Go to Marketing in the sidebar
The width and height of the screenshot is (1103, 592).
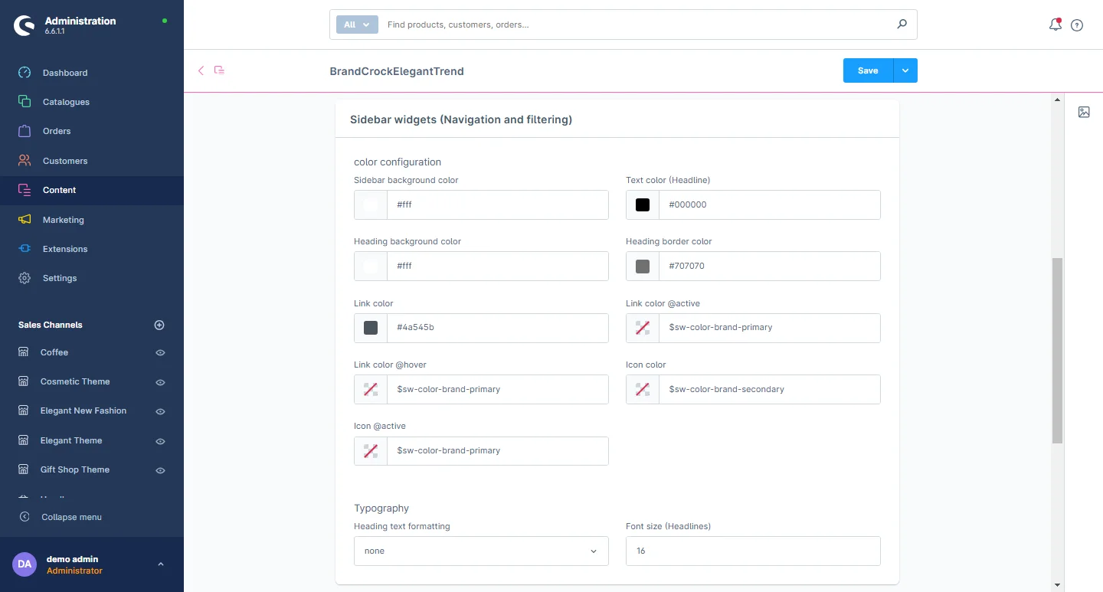pyautogui.click(x=63, y=220)
